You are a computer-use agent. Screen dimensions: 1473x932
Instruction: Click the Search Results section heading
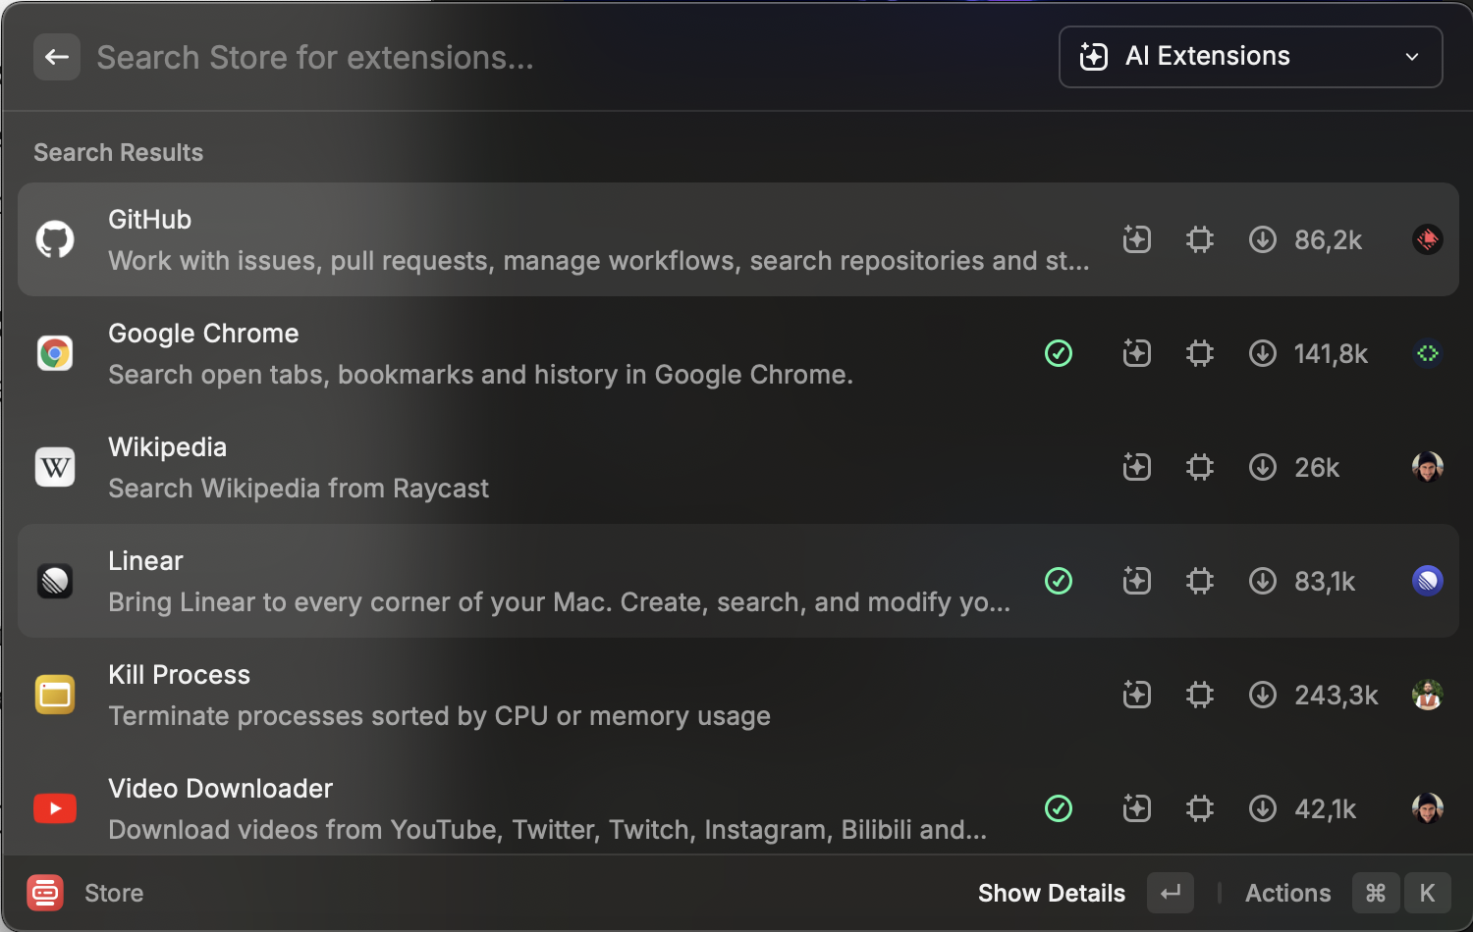pos(118,152)
